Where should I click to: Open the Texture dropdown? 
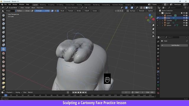[x=71, y=11]
